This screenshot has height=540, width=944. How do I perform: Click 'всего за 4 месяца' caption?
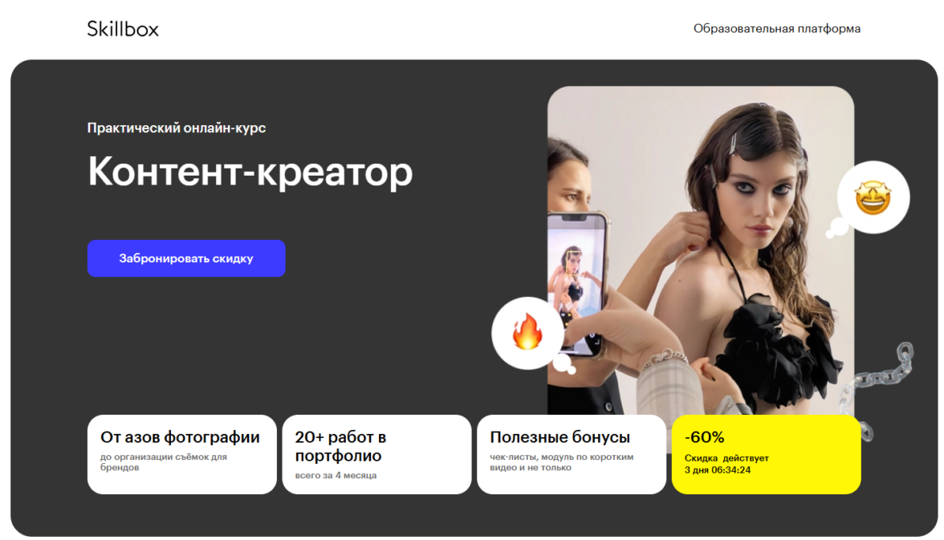pyautogui.click(x=336, y=475)
